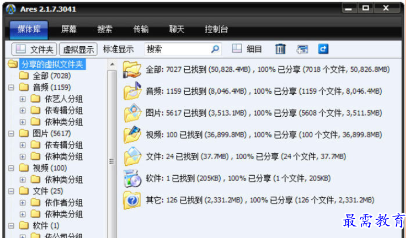Select 软件 (1) tree node
The image size is (410, 238).
coord(46,226)
